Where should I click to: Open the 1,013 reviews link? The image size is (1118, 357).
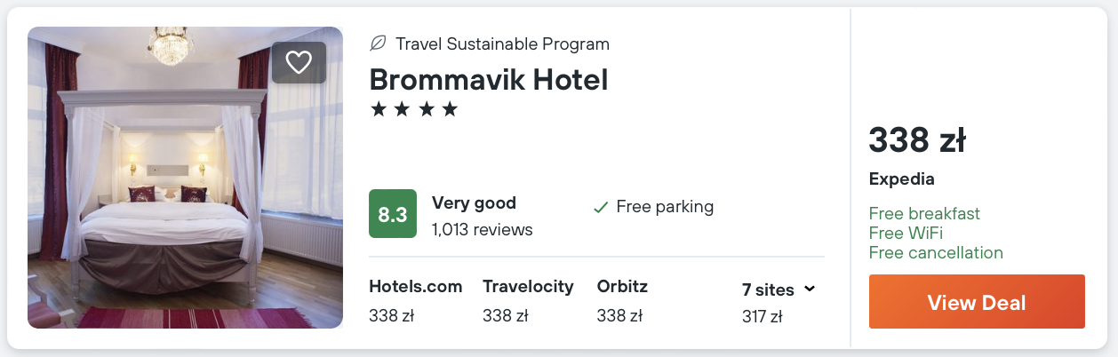click(x=482, y=230)
